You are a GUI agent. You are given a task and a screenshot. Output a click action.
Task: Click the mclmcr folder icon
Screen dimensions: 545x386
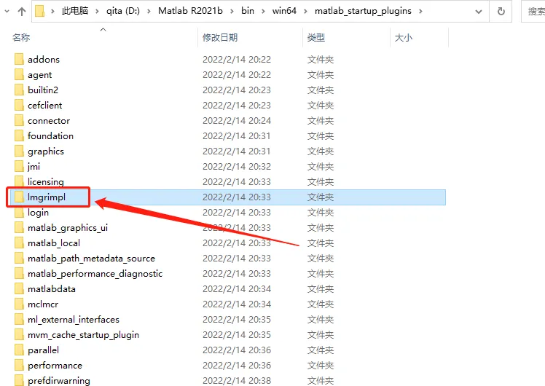(x=19, y=304)
